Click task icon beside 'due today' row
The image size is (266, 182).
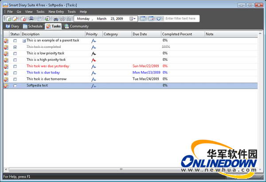pyautogui.click(x=6, y=73)
